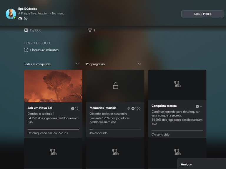Click the Sob um Novo Sol progress bar
Image resolution: width=226 pixels, height=169 pixels.
pos(53,129)
